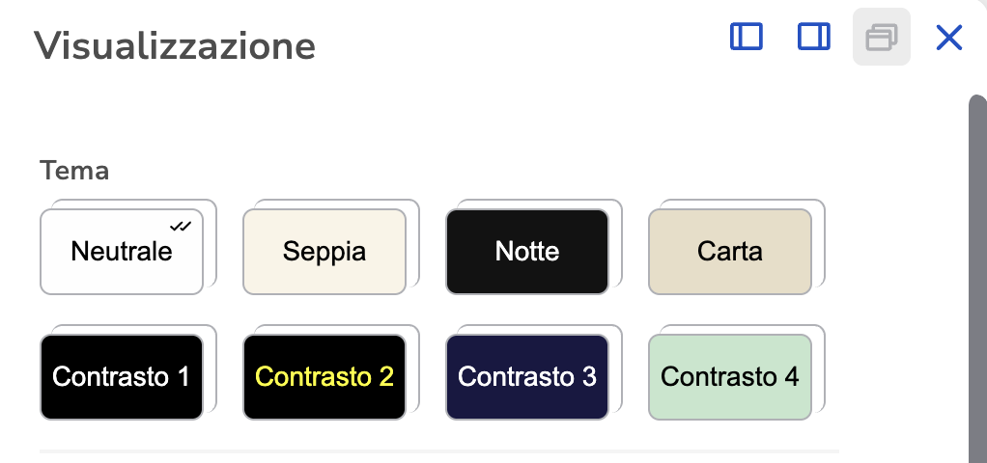Dock the panel to the right side

pyautogui.click(x=813, y=37)
